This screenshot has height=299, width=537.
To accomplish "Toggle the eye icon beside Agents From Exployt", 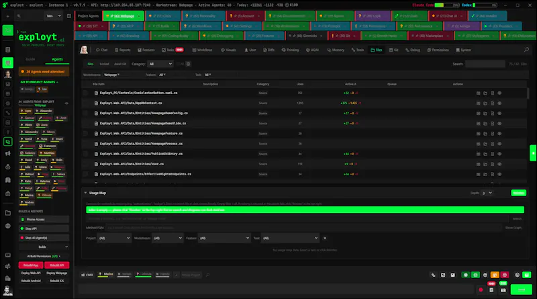I will (66, 103).
